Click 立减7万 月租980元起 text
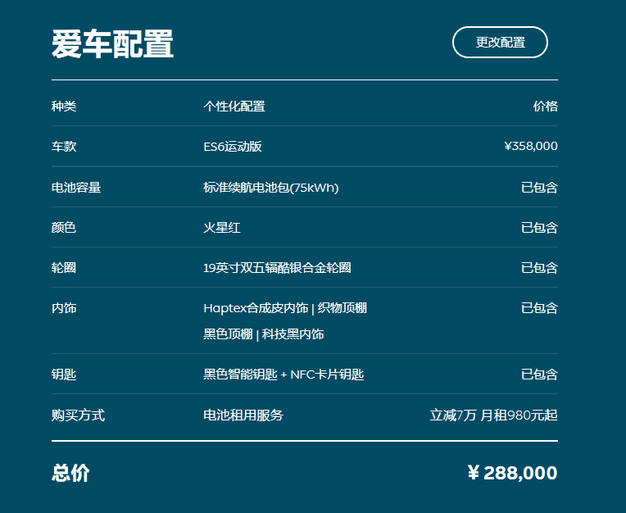 coord(494,415)
